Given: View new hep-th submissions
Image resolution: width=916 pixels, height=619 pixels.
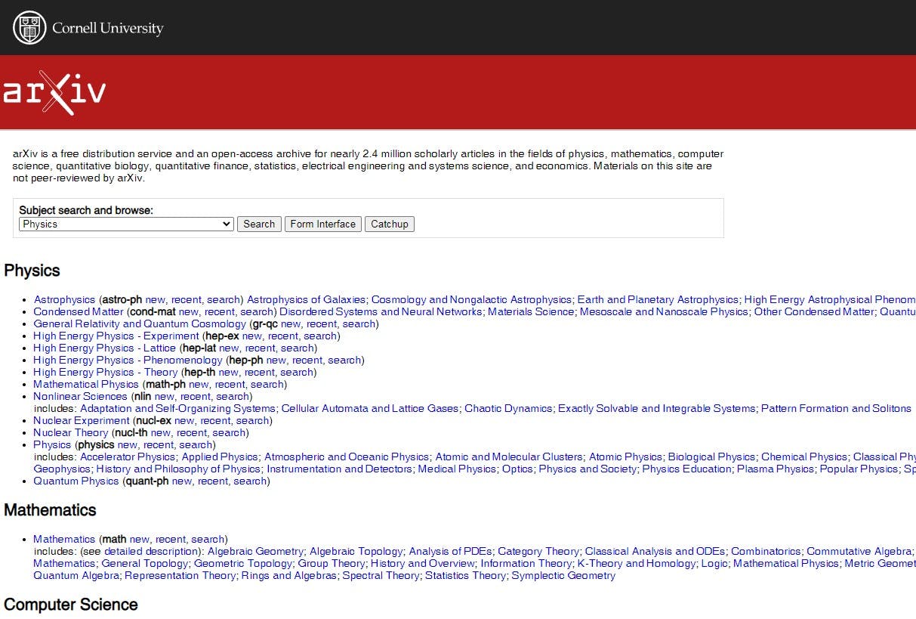Looking at the screenshot, I should click(229, 373).
